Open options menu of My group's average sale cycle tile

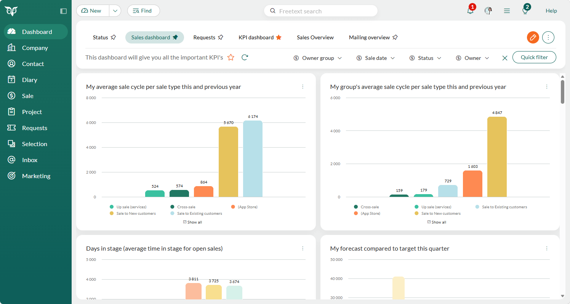(547, 87)
